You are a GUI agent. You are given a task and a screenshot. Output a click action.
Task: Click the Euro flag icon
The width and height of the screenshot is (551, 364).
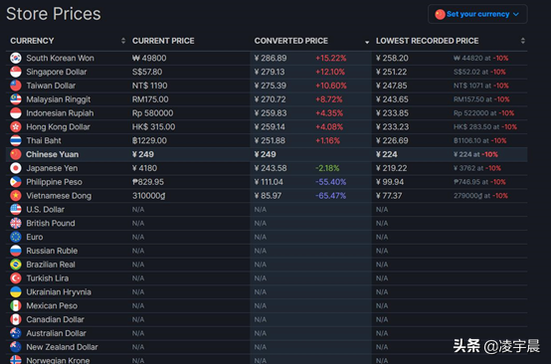click(16, 237)
